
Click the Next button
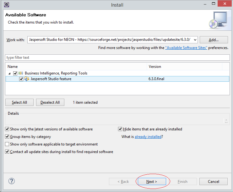point(152,181)
